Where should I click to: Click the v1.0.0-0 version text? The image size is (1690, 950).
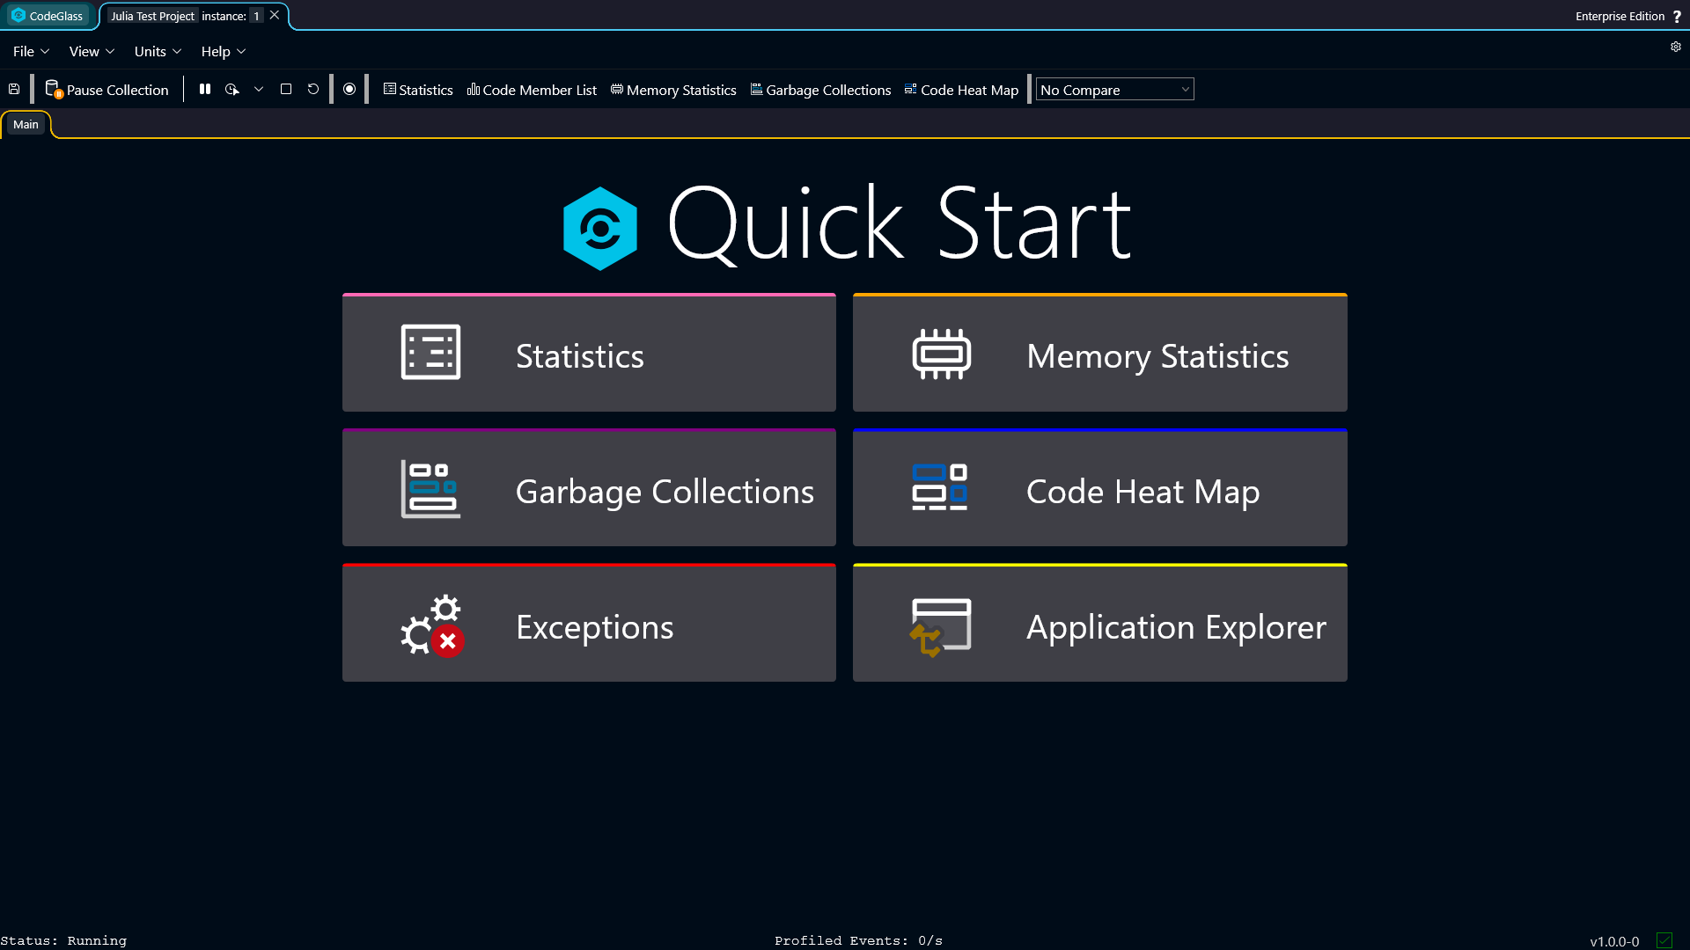pyautogui.click(x=1614, y=941)
